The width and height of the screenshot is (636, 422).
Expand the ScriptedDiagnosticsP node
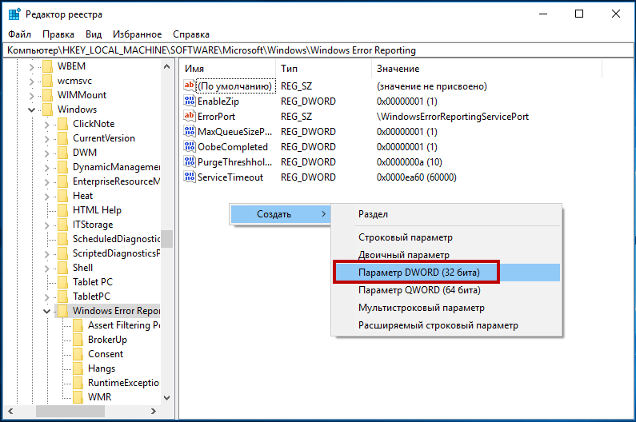(x=47, y=254)
